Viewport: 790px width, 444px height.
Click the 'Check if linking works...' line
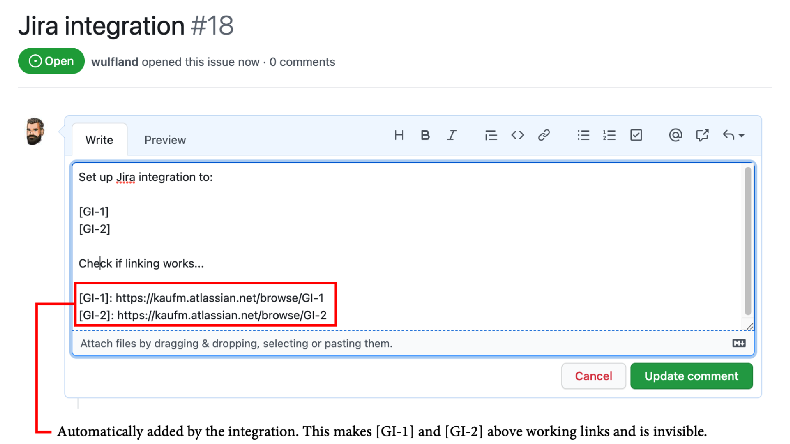[x=141, y=264]
